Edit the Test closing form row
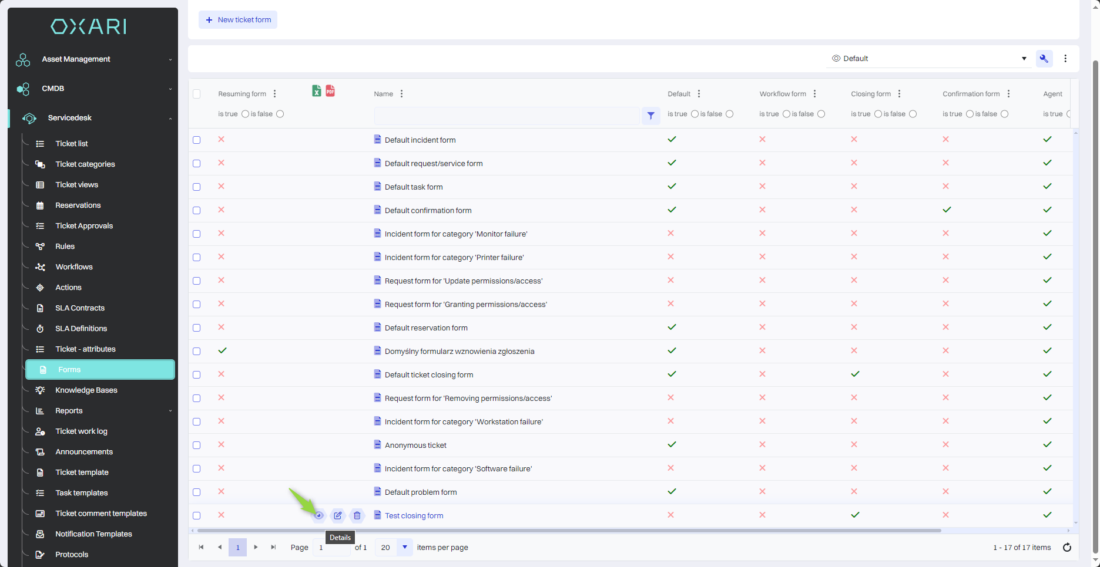 pyautogui.click(x=338, y=515)
